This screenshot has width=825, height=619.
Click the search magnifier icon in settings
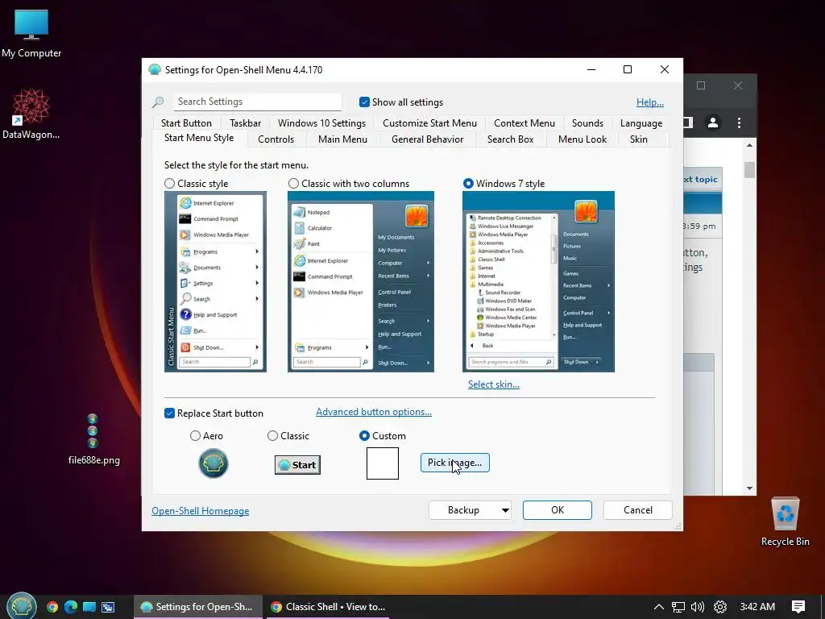click(x=158, y=102)
